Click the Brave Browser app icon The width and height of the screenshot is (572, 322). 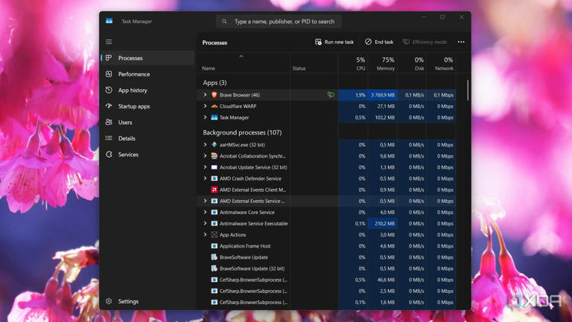click(214, 95)
